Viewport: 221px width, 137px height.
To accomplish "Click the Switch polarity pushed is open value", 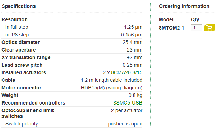I will [125, 124].
